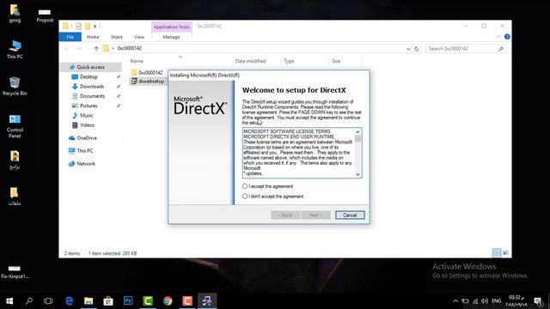Open the Share ribbon tab

coord(117,37)
